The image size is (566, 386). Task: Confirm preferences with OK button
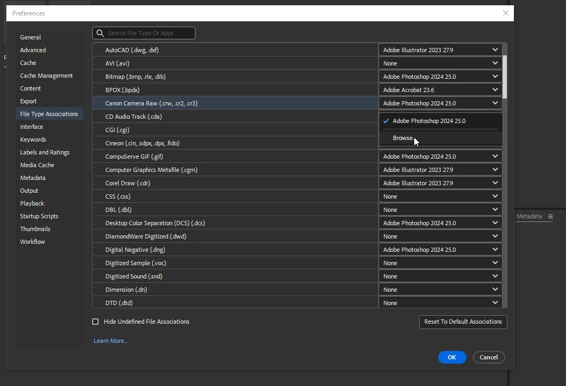click(x=452, y=357)
